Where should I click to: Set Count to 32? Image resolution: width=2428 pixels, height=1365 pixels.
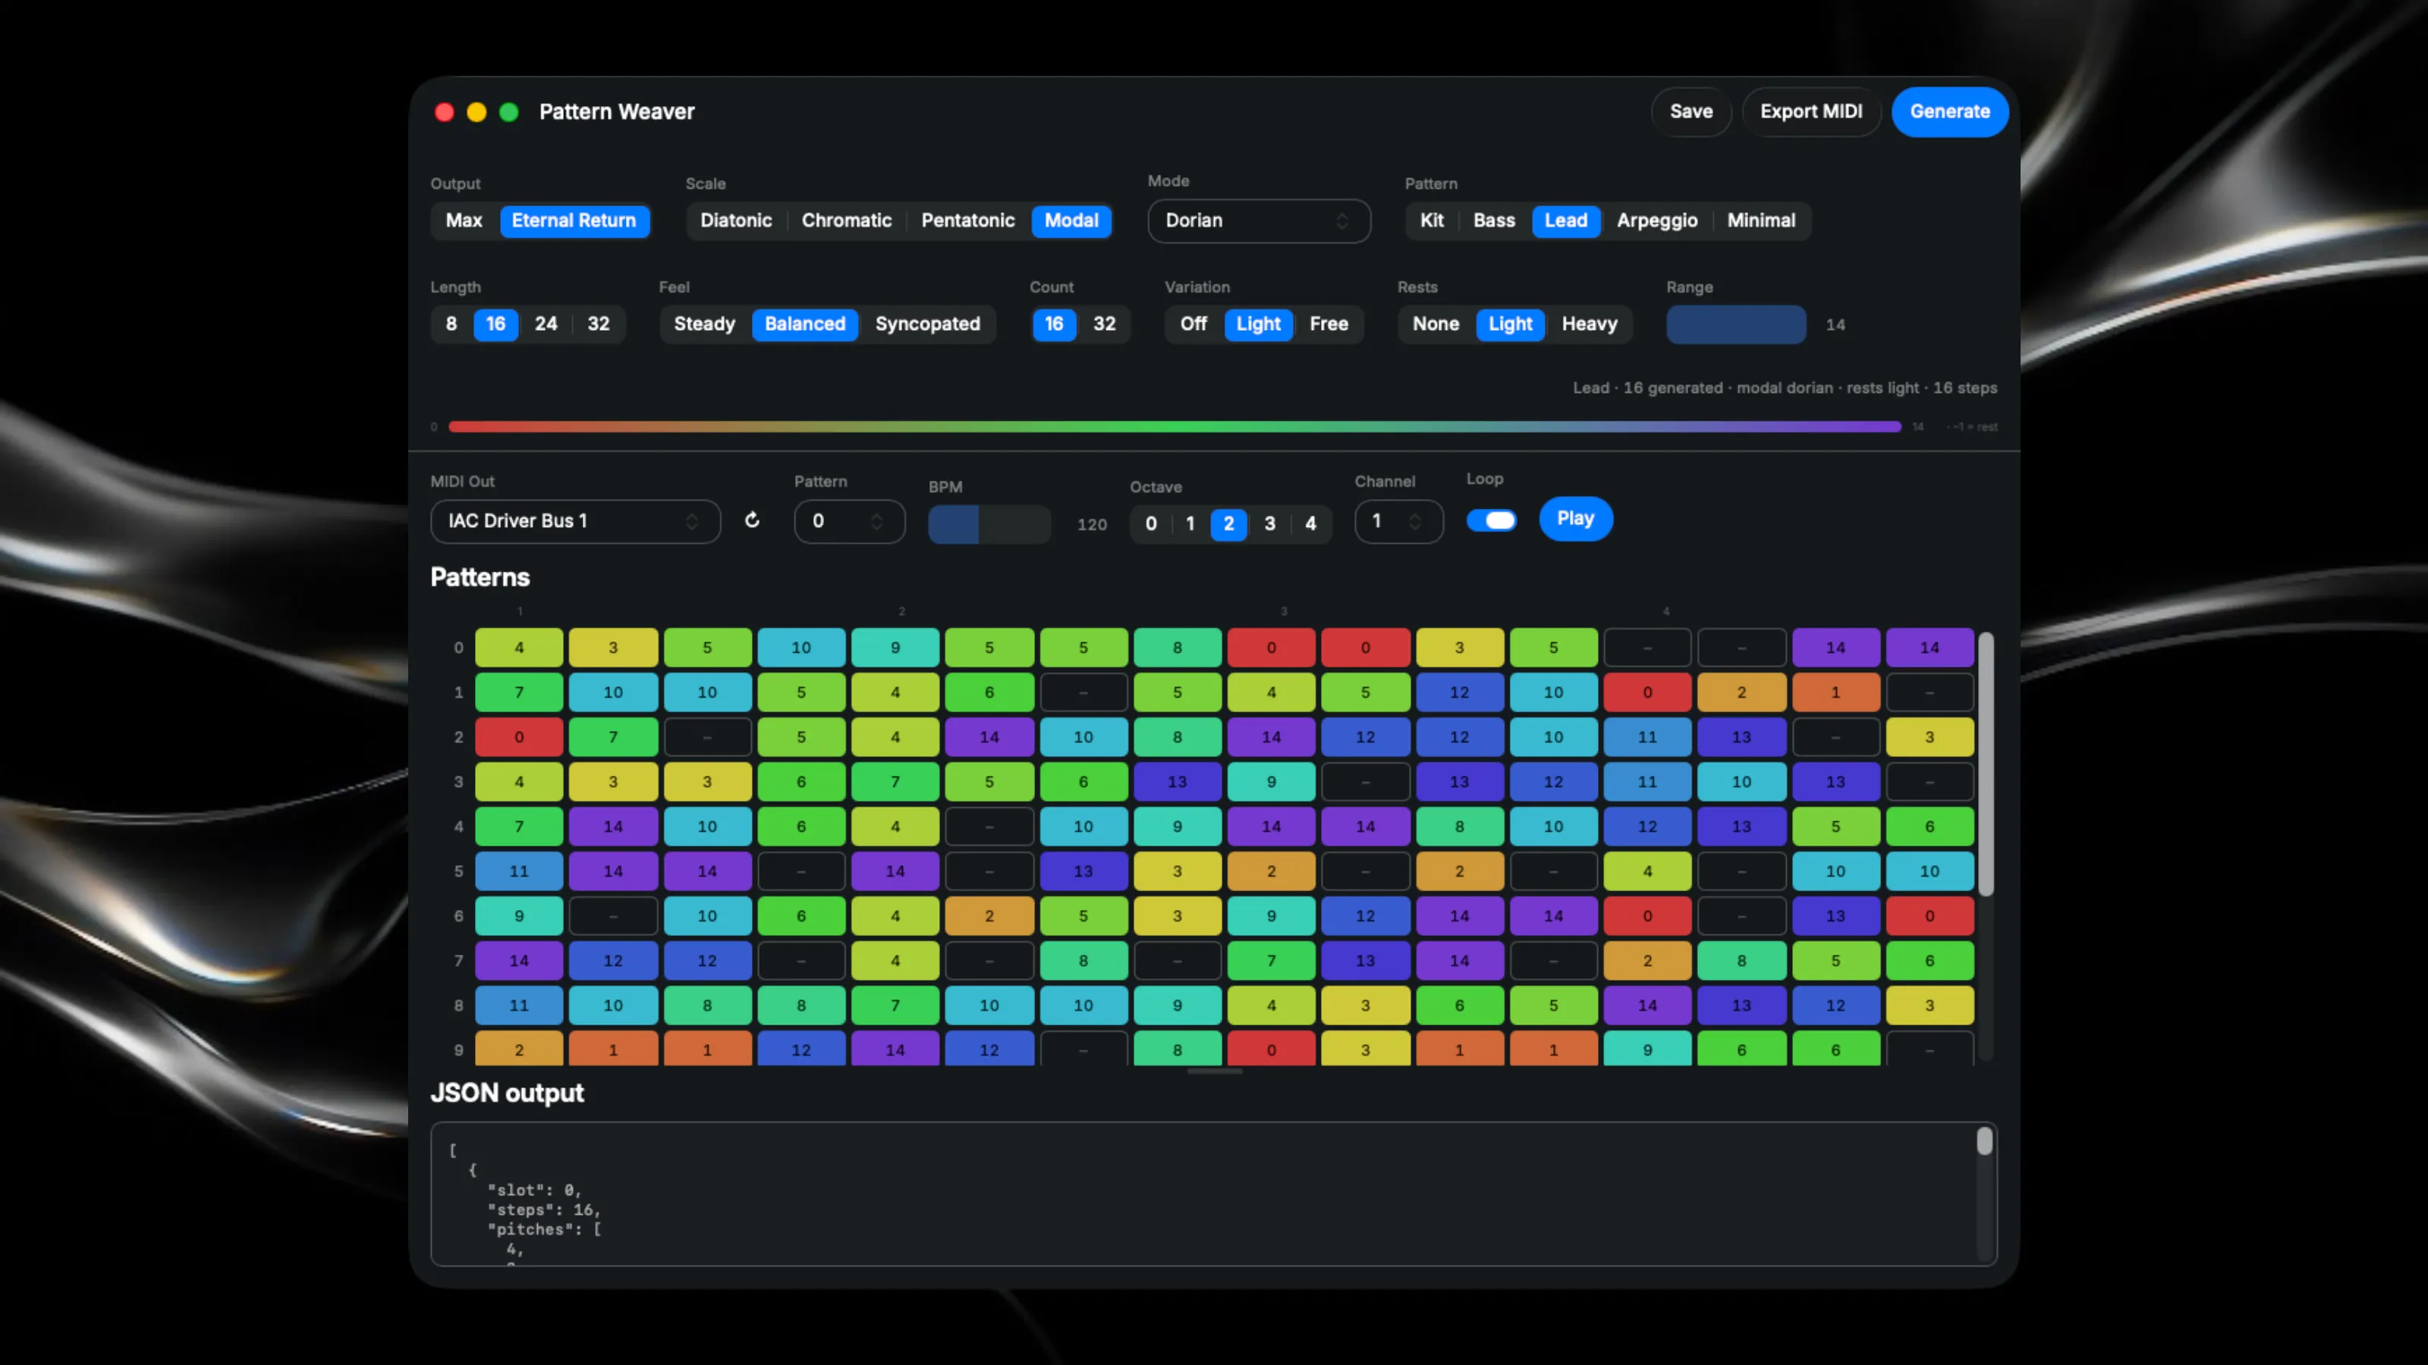tap(1104, 324)
